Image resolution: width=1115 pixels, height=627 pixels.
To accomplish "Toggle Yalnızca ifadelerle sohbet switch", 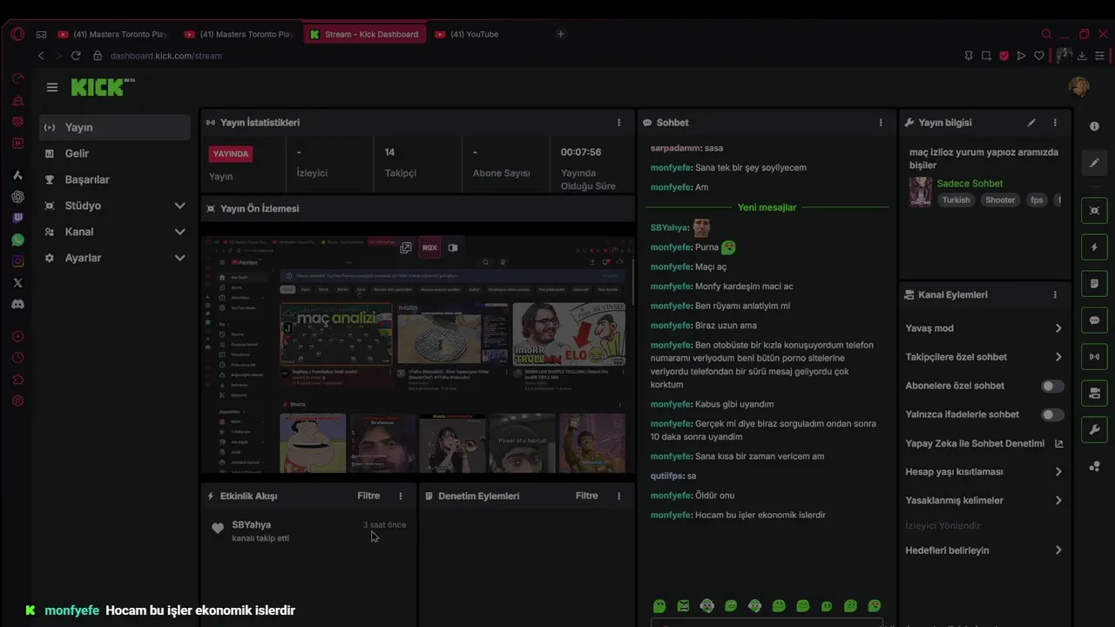I will 1052,415.
